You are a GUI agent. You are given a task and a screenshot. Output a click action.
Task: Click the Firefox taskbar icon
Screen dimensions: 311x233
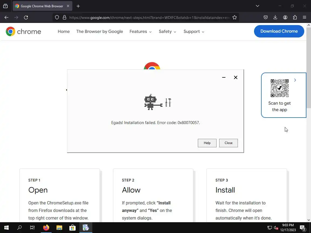coord(46,228)
